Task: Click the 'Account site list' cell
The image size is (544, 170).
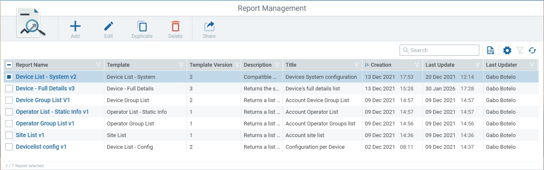Action: pyautogui.click(x=305, y=135)
